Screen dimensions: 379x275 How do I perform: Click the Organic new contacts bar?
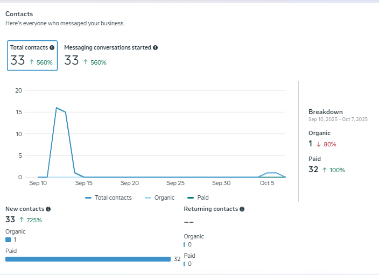[8, 239]
